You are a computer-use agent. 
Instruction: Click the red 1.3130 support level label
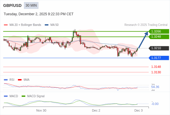(156, 72)
